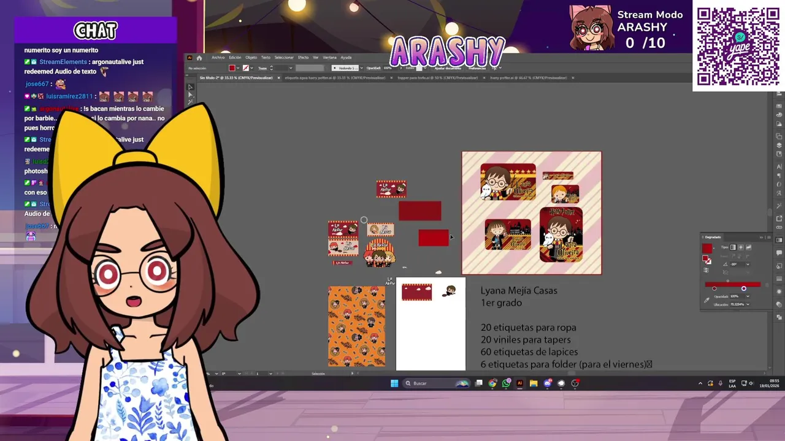Open Comments panel icon in right dock
The width and height of the screenshot is (785, 441).
point(779,253)
